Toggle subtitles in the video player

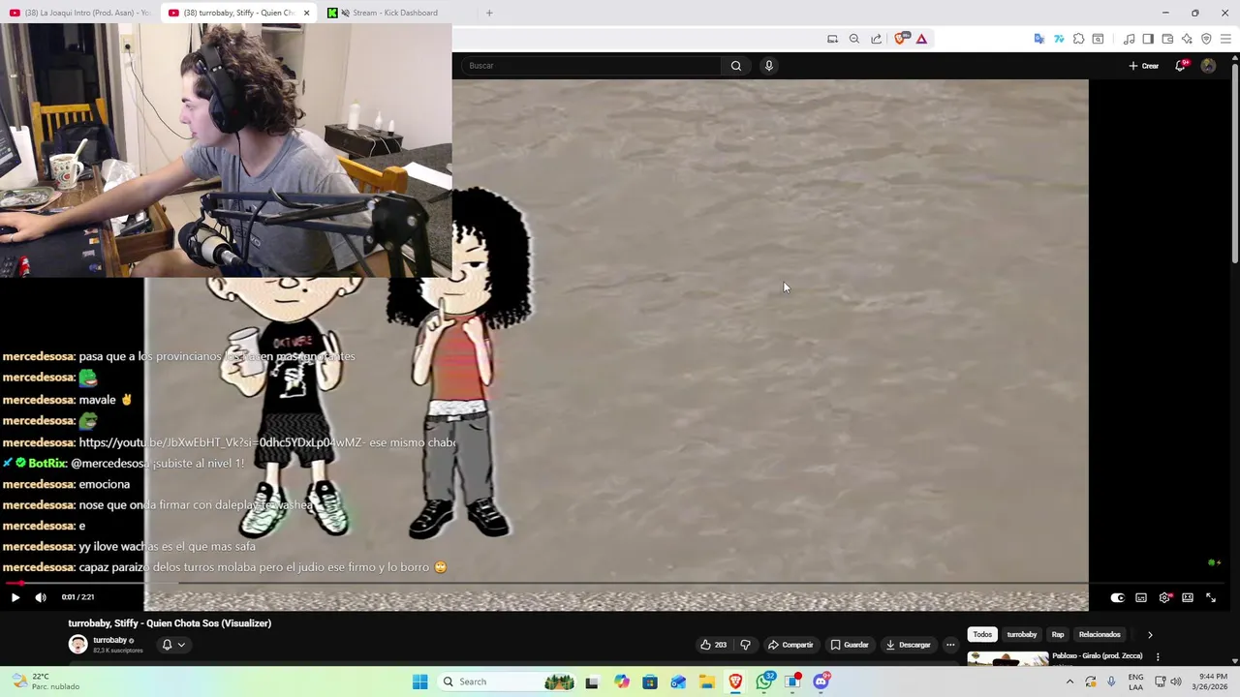1141,598
